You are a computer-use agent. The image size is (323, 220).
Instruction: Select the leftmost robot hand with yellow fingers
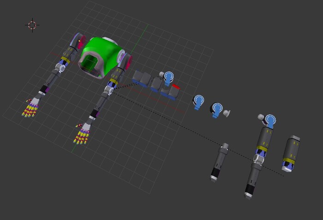[x=32, y=108]
